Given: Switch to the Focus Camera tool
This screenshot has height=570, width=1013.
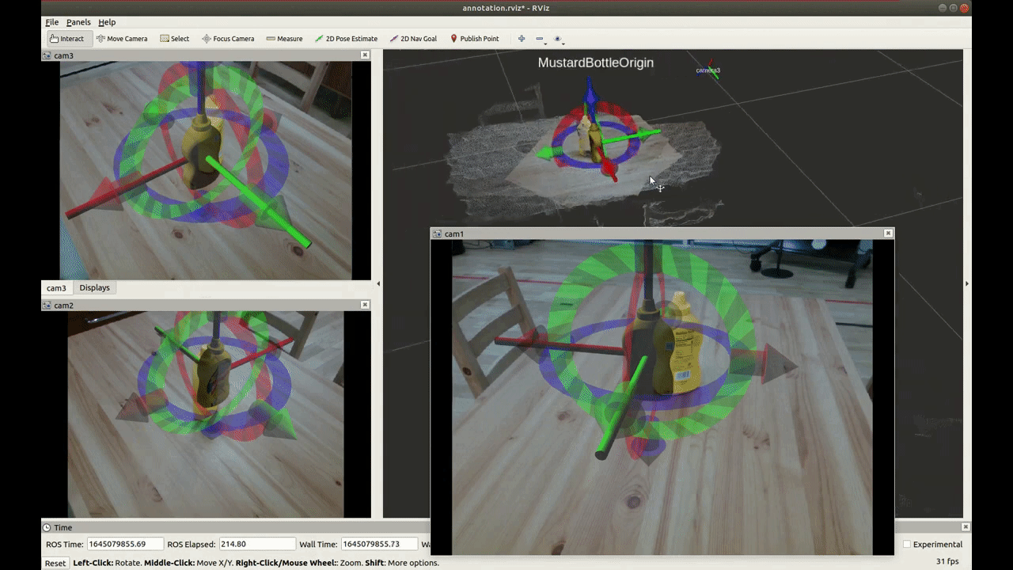Looking at the screenshot, I should (x=228, y=38).
